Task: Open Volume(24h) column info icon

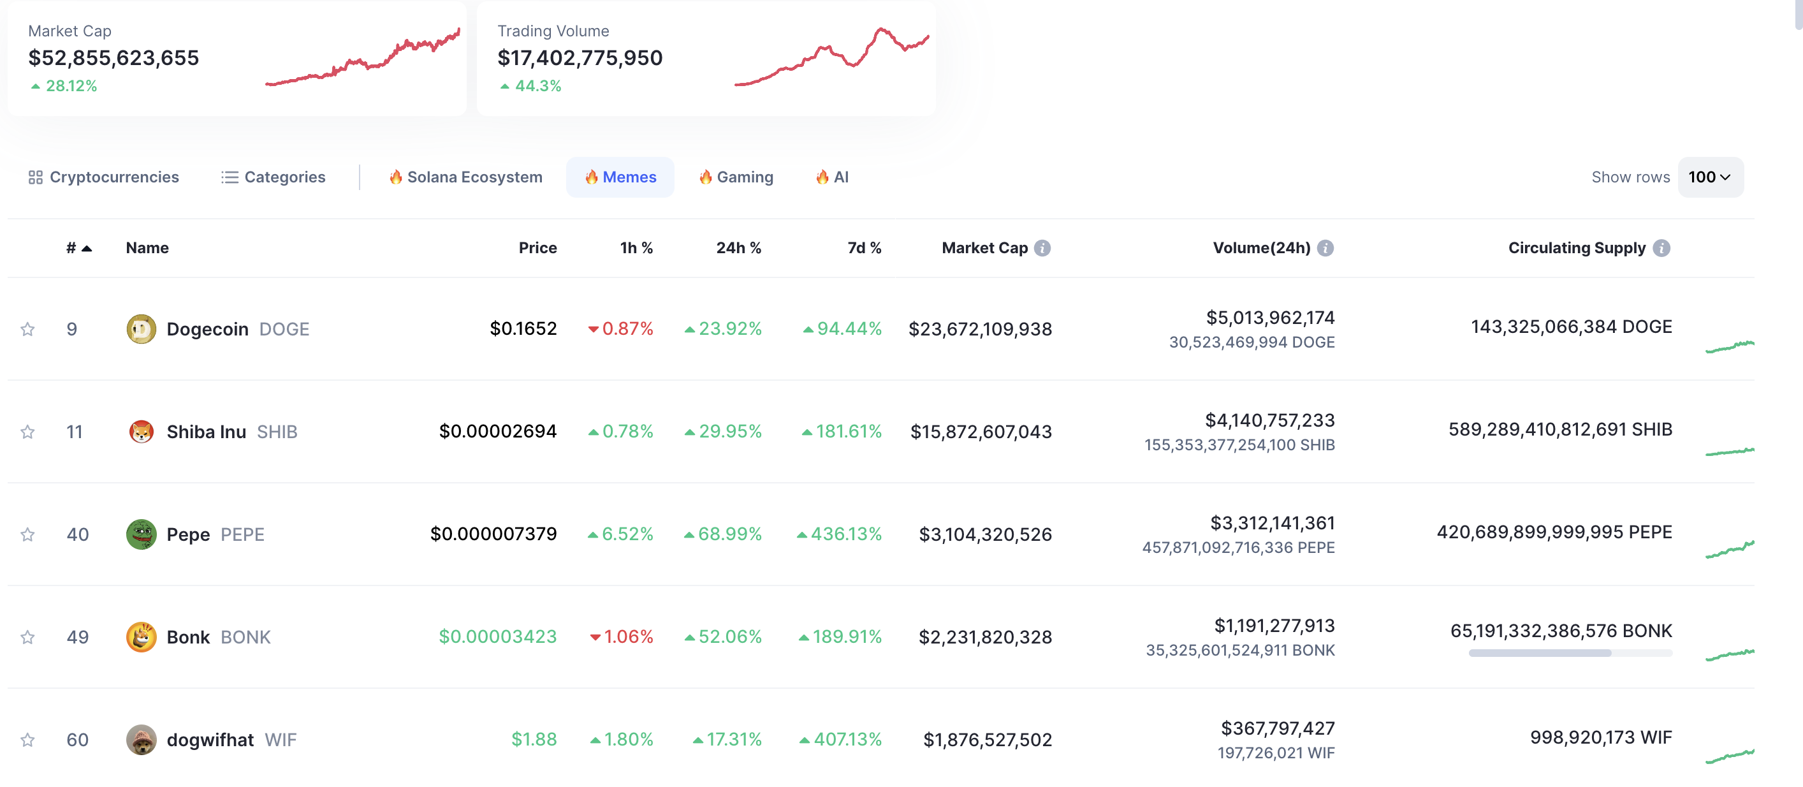Action: pyautogui.click(x=1325, y=248)
